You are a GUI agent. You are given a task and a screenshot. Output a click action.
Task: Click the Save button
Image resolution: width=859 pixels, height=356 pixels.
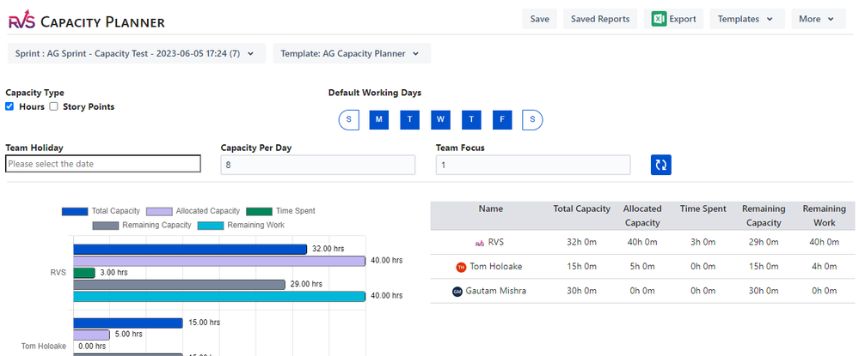pyautogui.click(x=539, y=19)
